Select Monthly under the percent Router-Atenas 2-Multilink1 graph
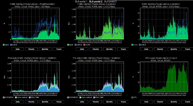This screenshot has height=106, width=193. pos(174,49)
